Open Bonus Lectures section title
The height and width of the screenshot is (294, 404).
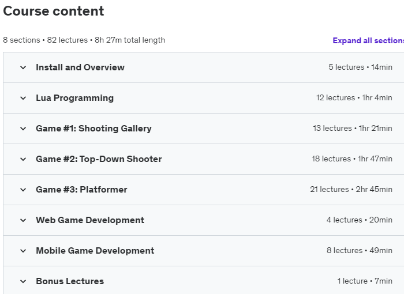70,281
